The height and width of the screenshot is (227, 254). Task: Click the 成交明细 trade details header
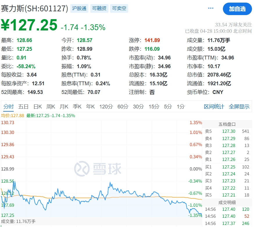click(227, 202)
